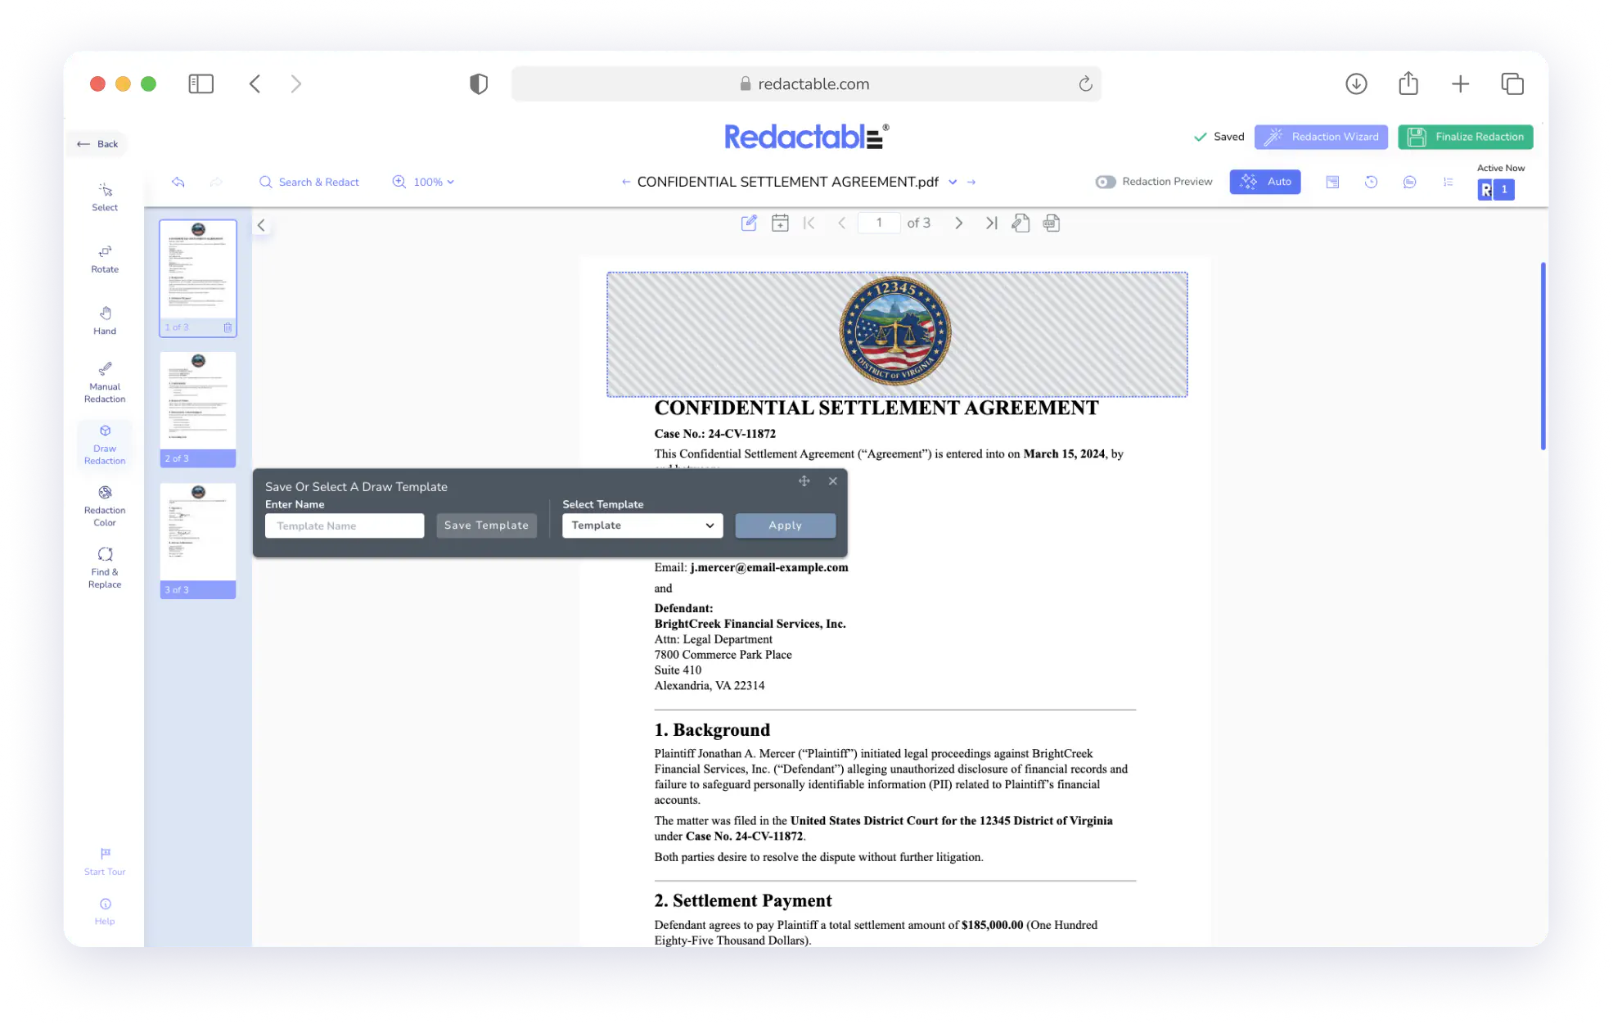Go to the next page
The image size is (1613, 1024).
pyautogui.click(x=958, y=223)
